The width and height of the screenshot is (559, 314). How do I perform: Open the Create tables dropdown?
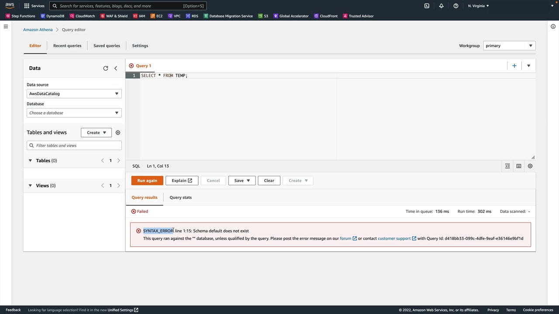click(96, 133)
